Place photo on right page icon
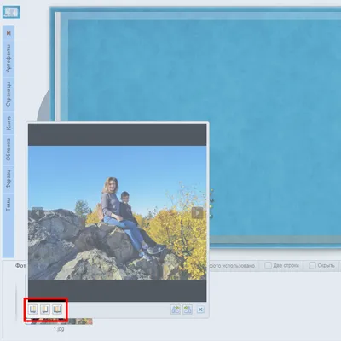Screen dimensions: 341x341 (45, 309)
